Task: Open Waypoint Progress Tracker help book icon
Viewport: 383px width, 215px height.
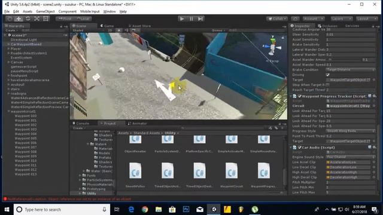Action: click(x=370, y=96)
